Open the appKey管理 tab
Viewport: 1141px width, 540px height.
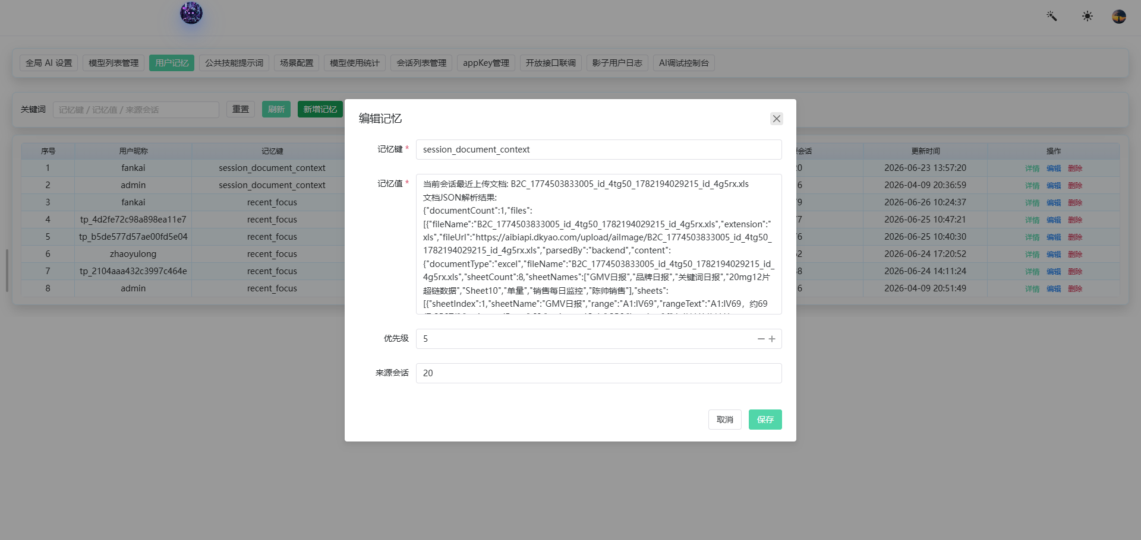486,63
